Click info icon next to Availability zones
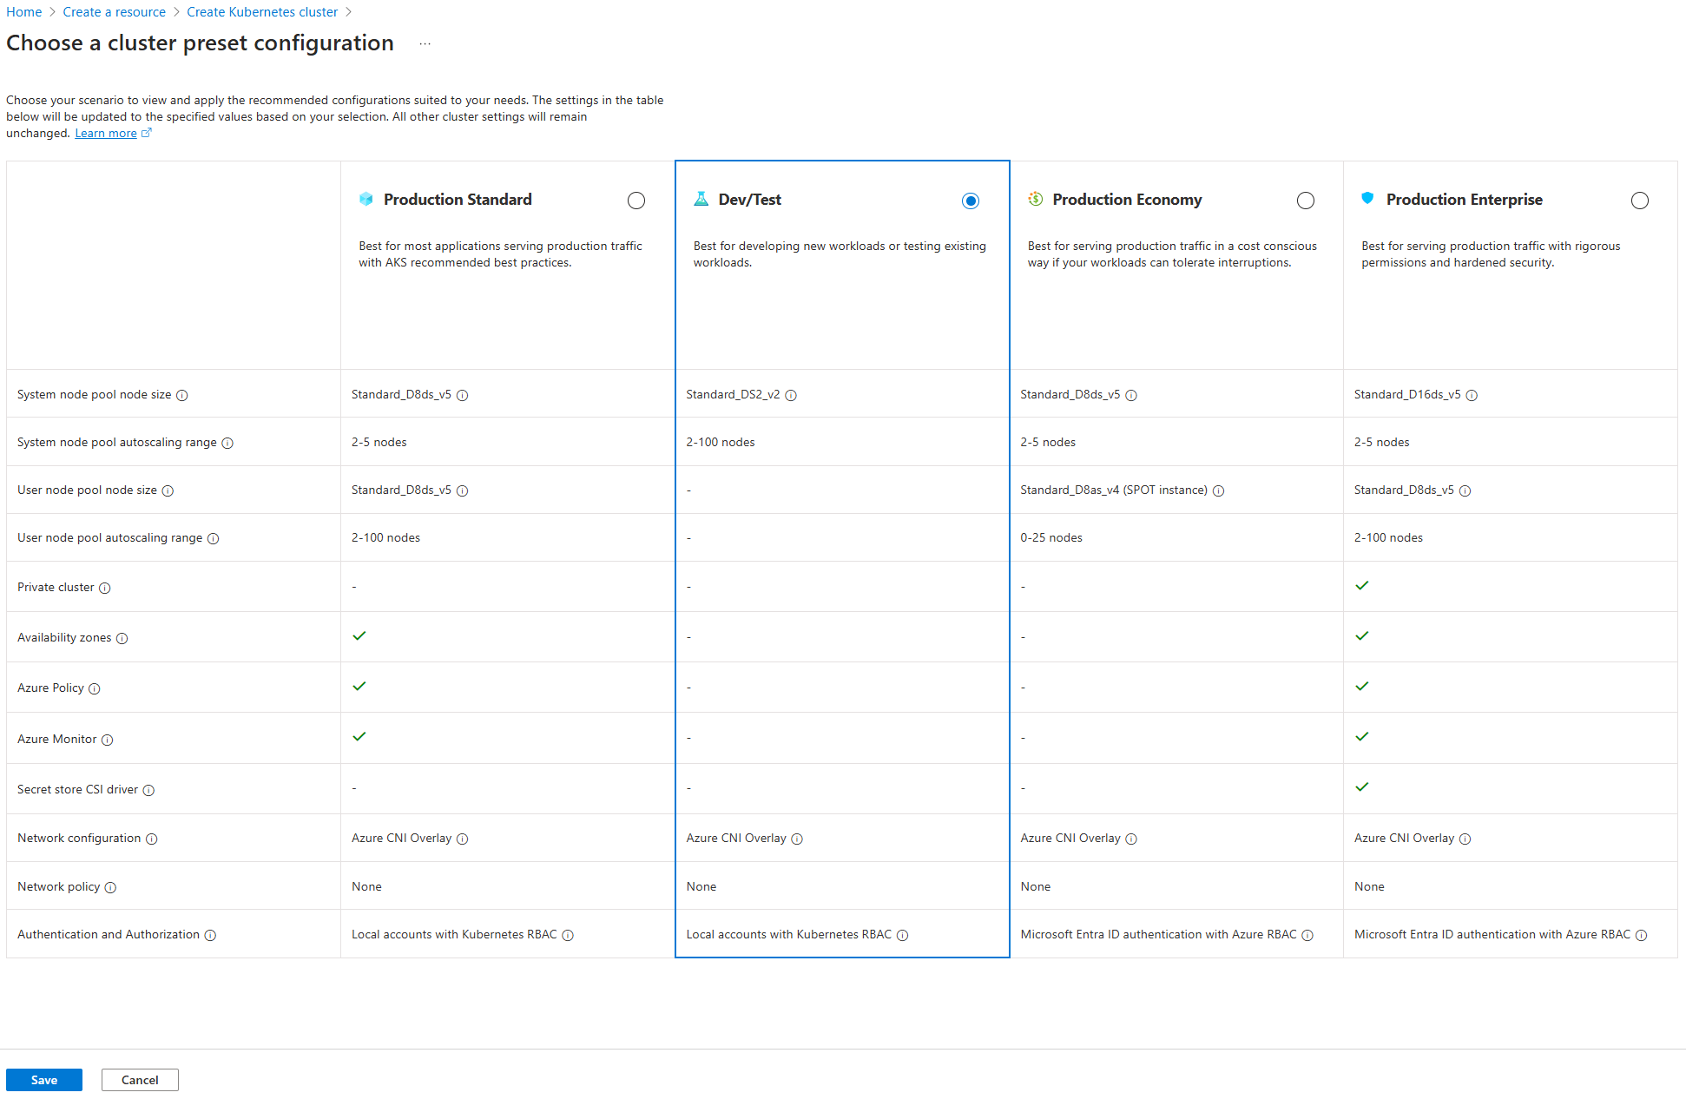Screen dimensions: 1686x1099 tap(122, 639)
